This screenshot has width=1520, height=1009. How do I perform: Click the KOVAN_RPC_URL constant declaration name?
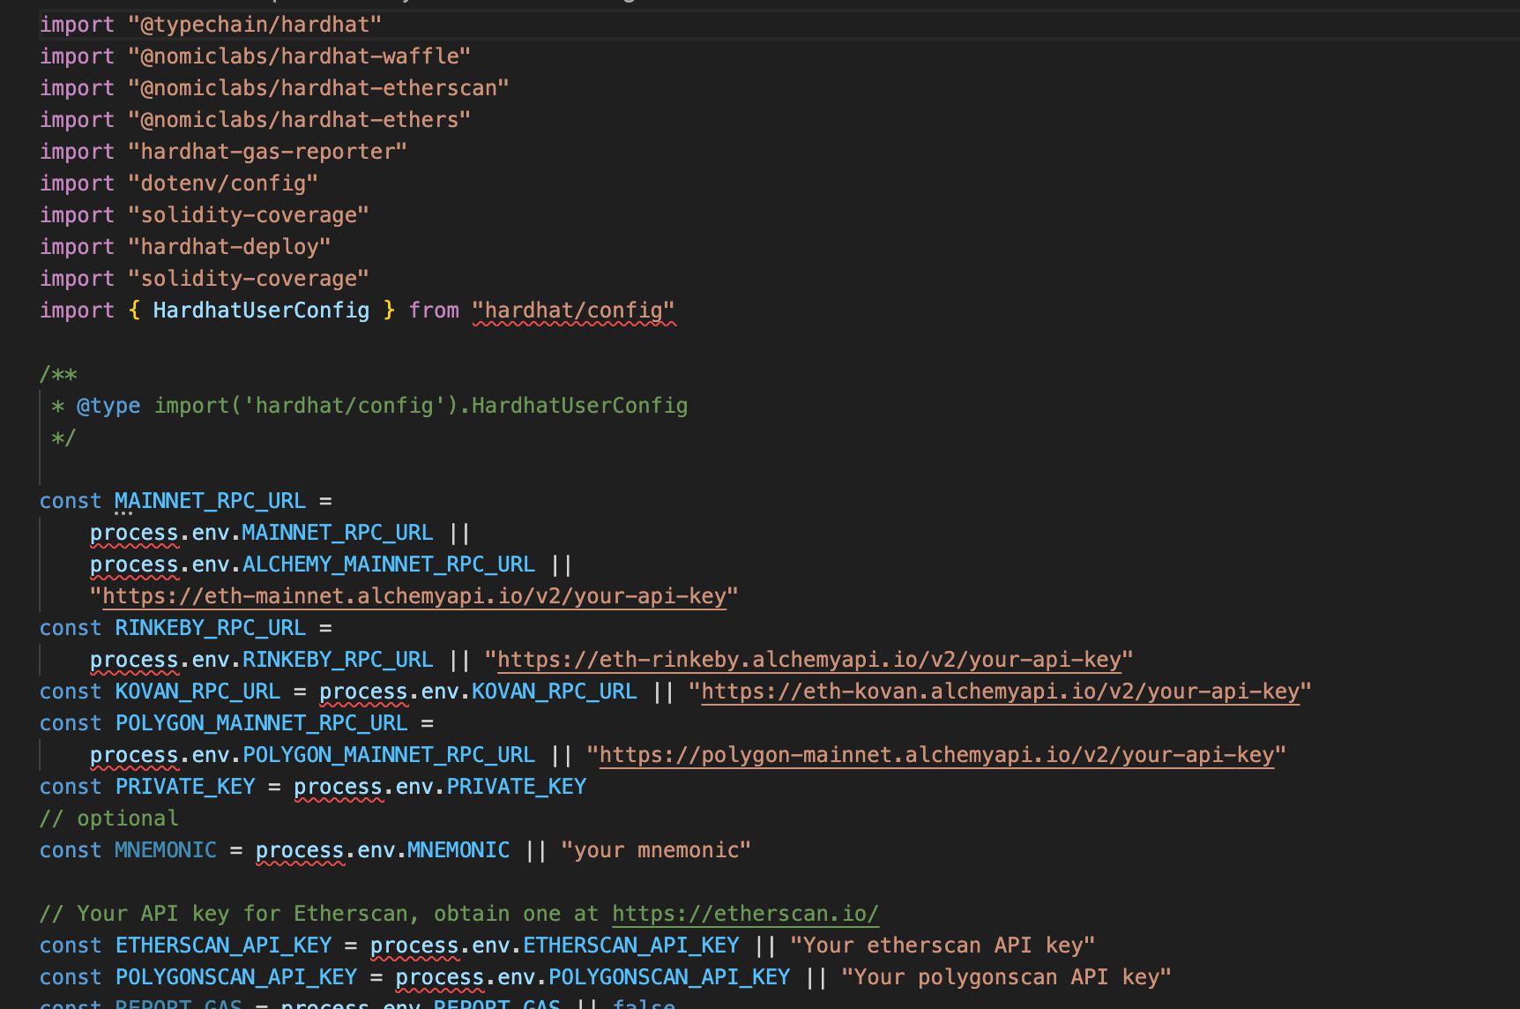coord(197,691)
